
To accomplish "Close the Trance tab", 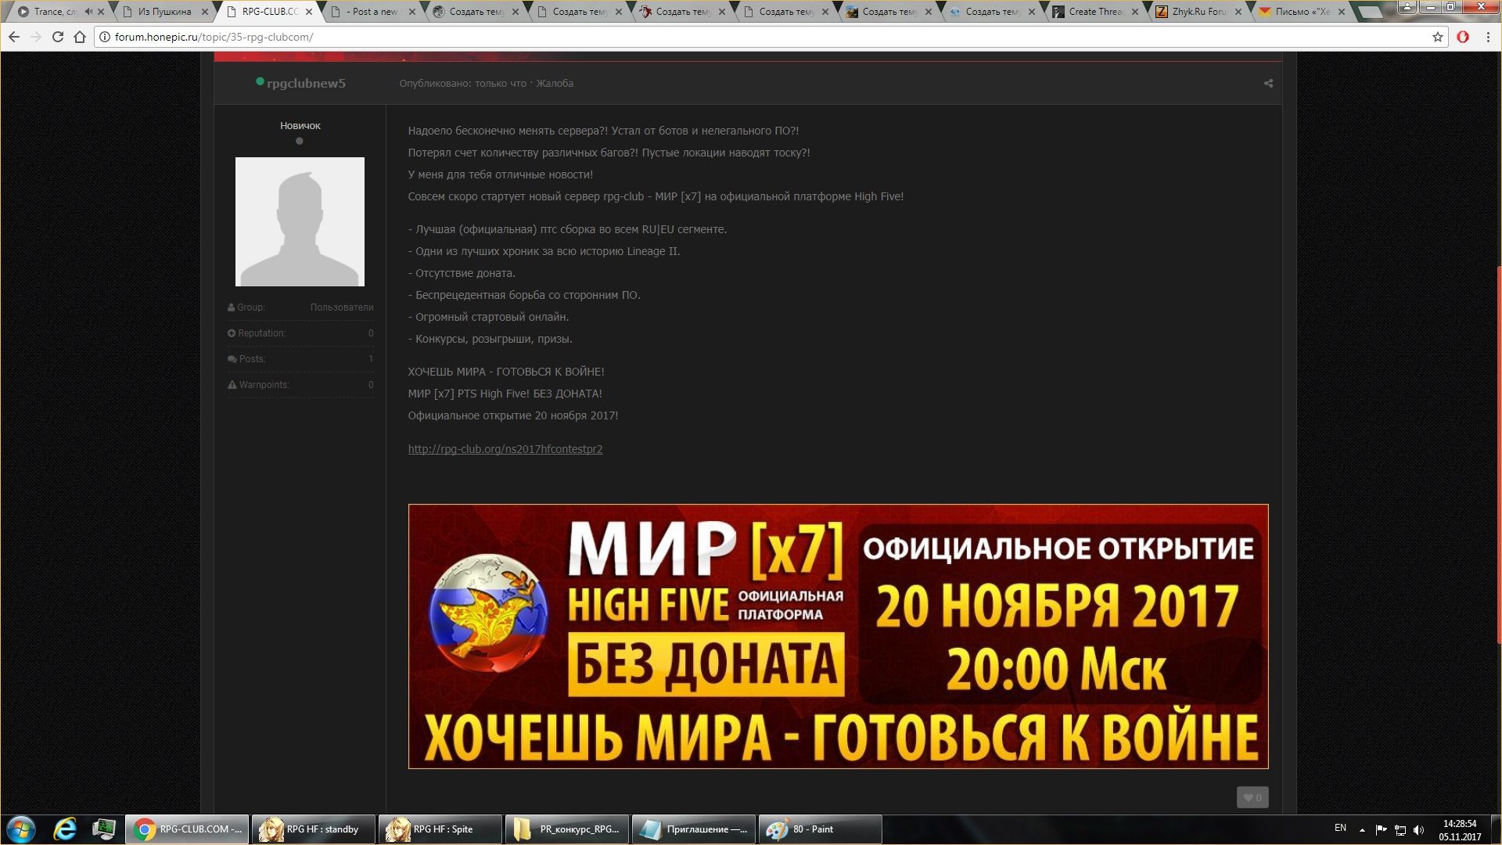I will (x=101, y=12).
